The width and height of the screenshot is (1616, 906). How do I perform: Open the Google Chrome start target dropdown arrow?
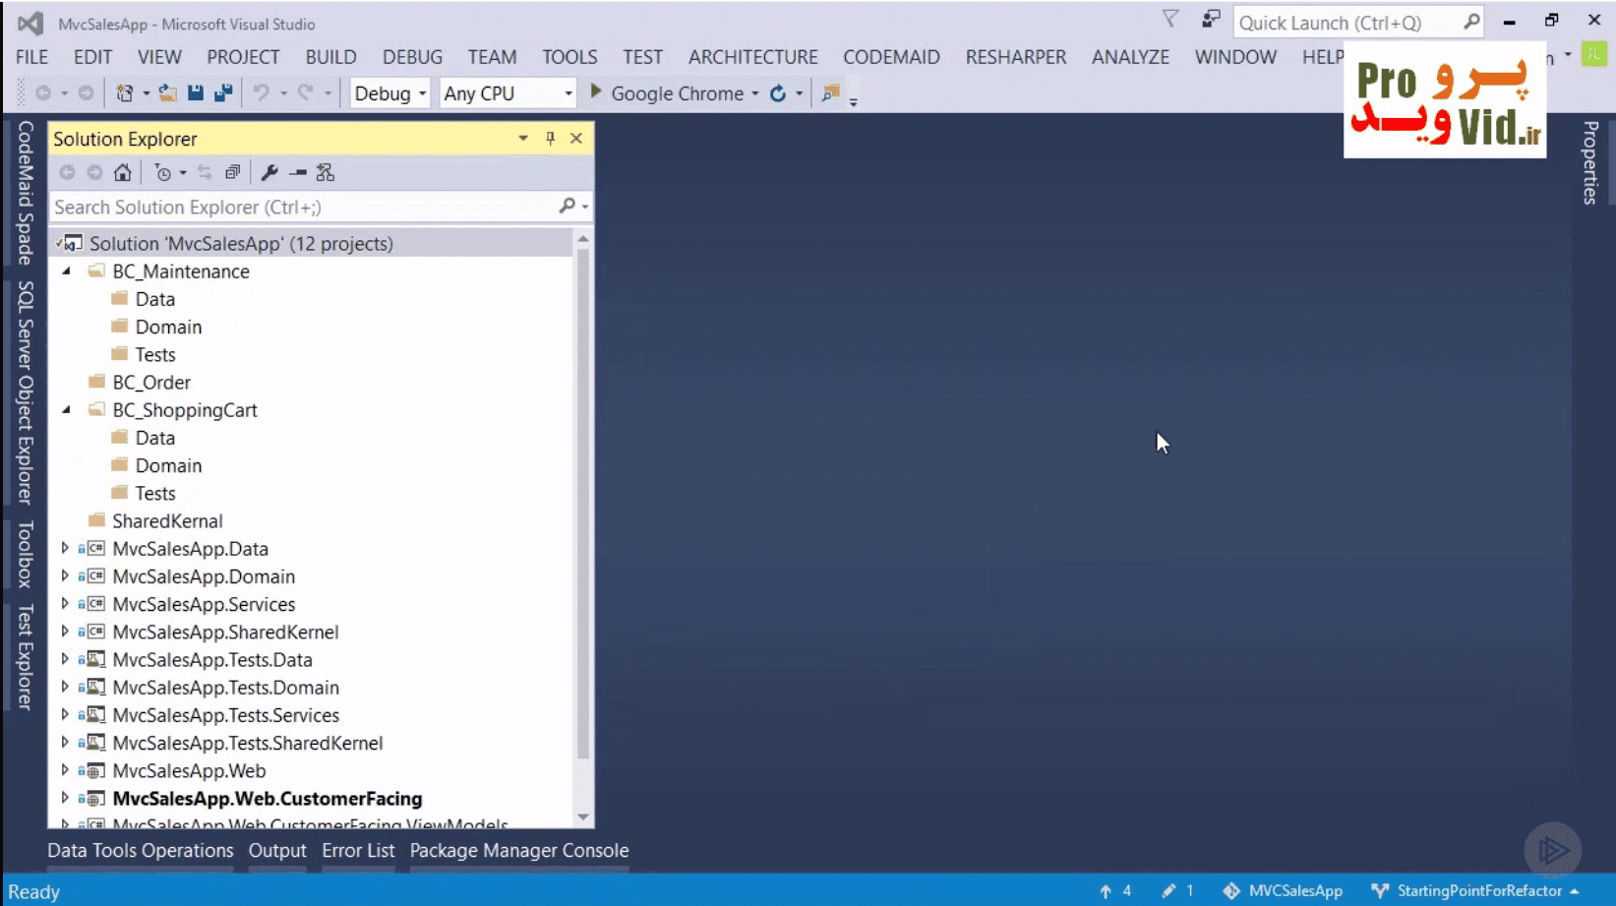[x=755, y=93]
